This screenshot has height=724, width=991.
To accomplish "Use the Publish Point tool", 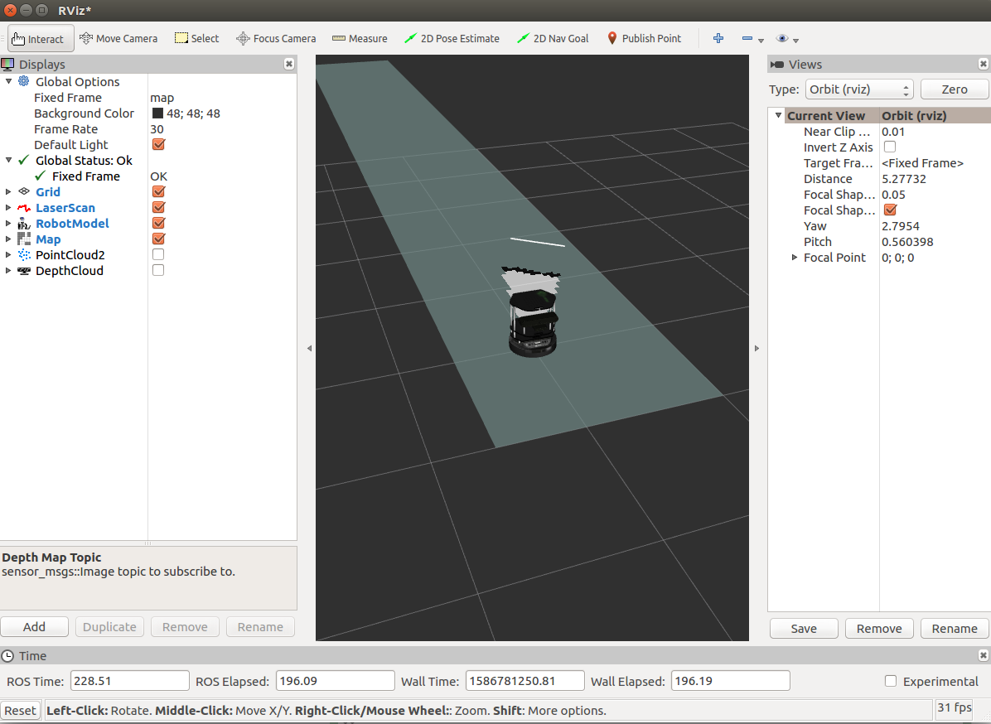I will click(645, 38).
